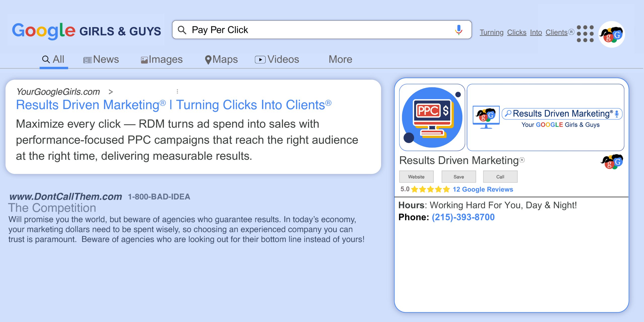Click the search magnifying glass icon
This screenshot has width=644, height=322.
pyautogui.click(x=182, y=30)
